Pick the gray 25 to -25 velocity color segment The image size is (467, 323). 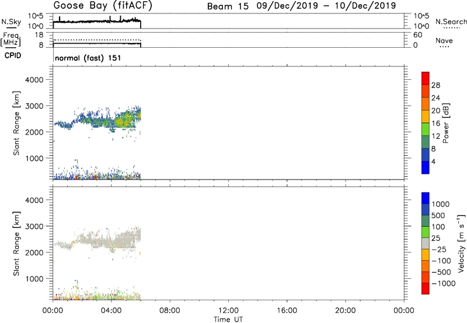point(426,243)
